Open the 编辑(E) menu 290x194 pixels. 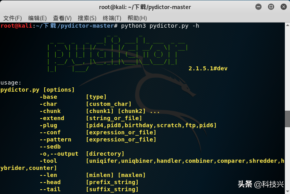click(x=37, y=18)
